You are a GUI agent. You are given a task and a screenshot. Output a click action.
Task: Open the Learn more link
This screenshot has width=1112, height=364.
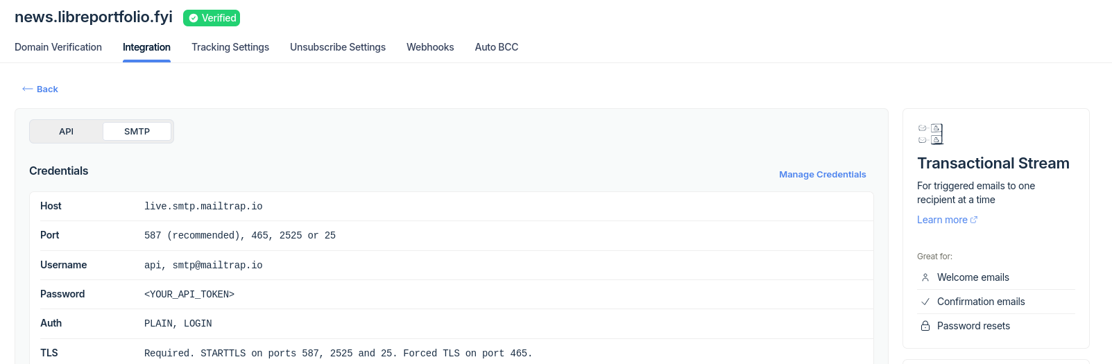coord(942,220)
